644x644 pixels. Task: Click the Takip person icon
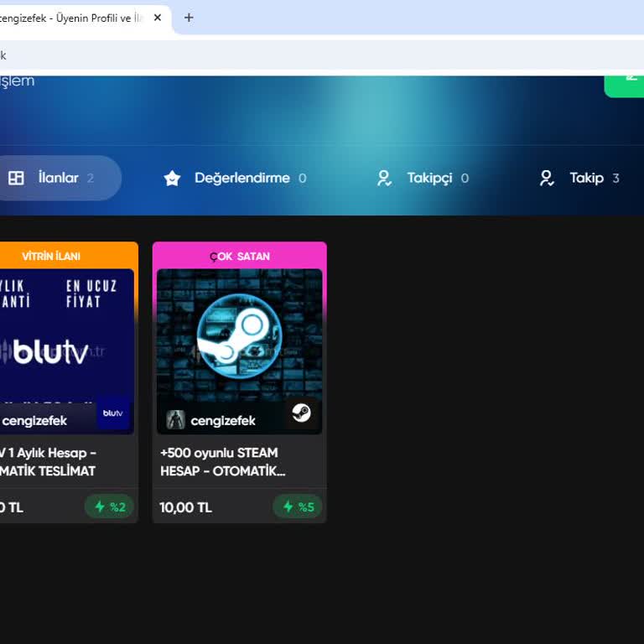[x=547, y=178]
